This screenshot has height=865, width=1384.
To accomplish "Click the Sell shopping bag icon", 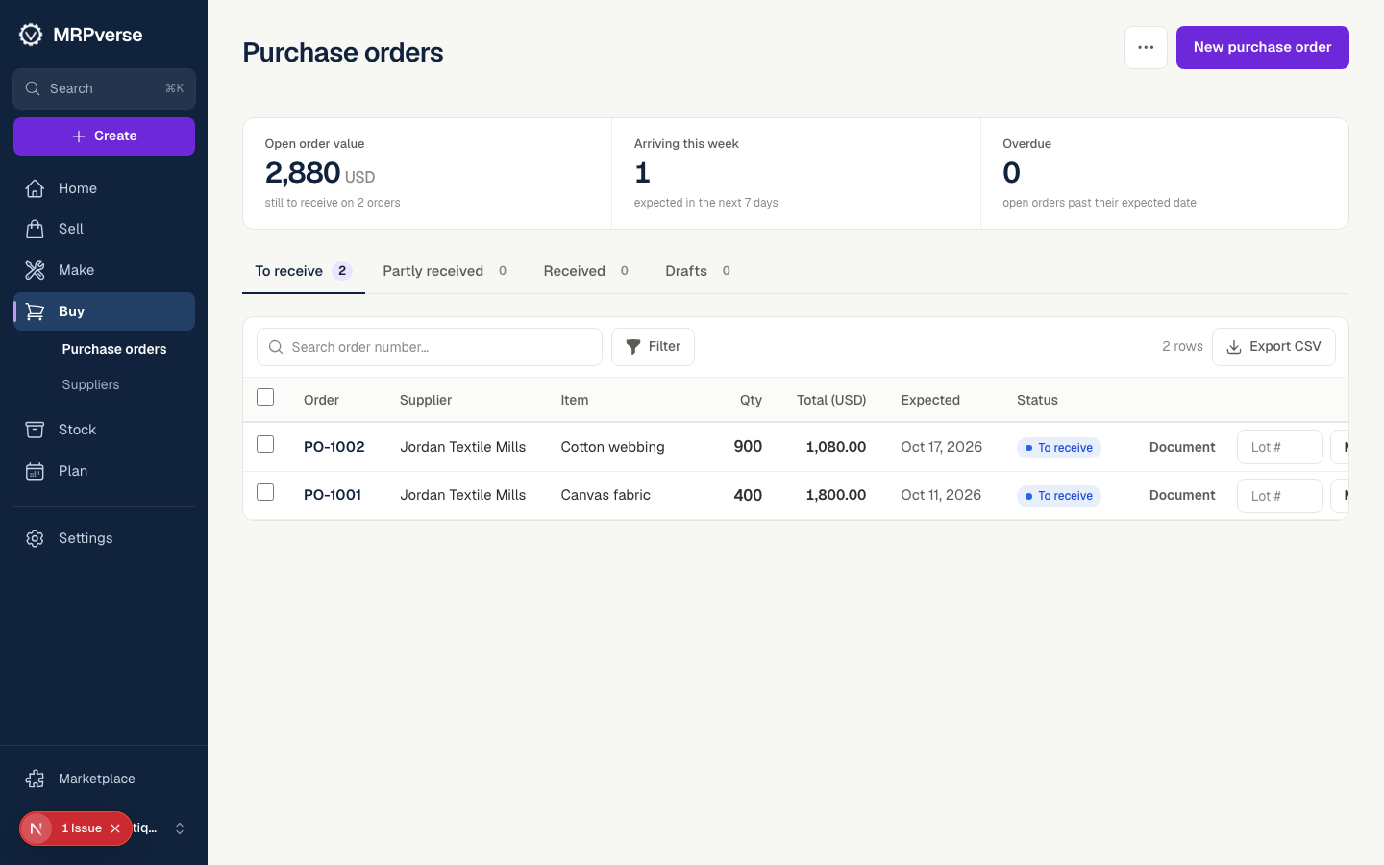I will coord(35,229).
